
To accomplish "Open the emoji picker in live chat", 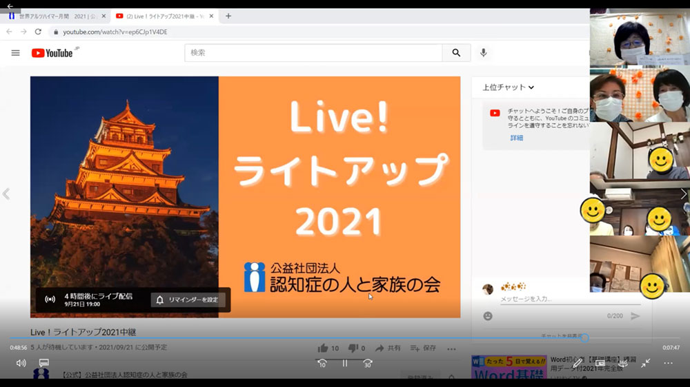I will click(x=488, y=316).
